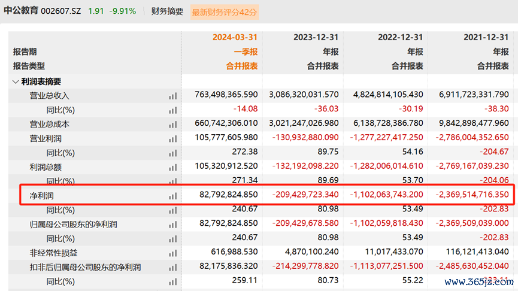Click the 272.38 growth value
The height and width of the screenshot is (291, 518).
tap(245, 151)
